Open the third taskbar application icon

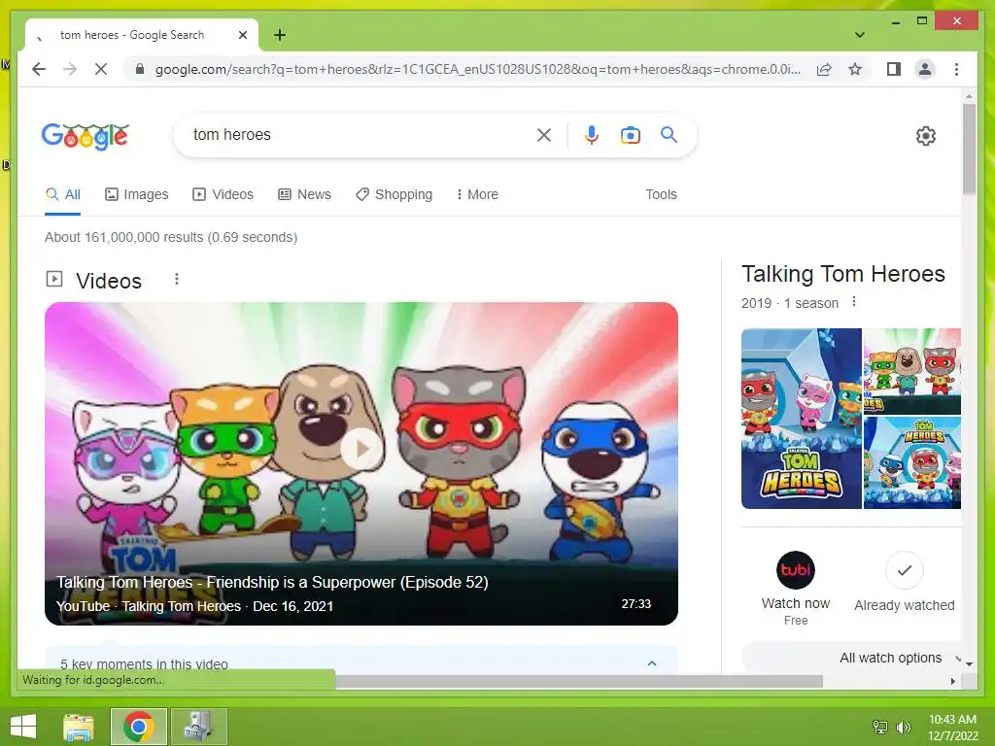[x=198, y=727]
